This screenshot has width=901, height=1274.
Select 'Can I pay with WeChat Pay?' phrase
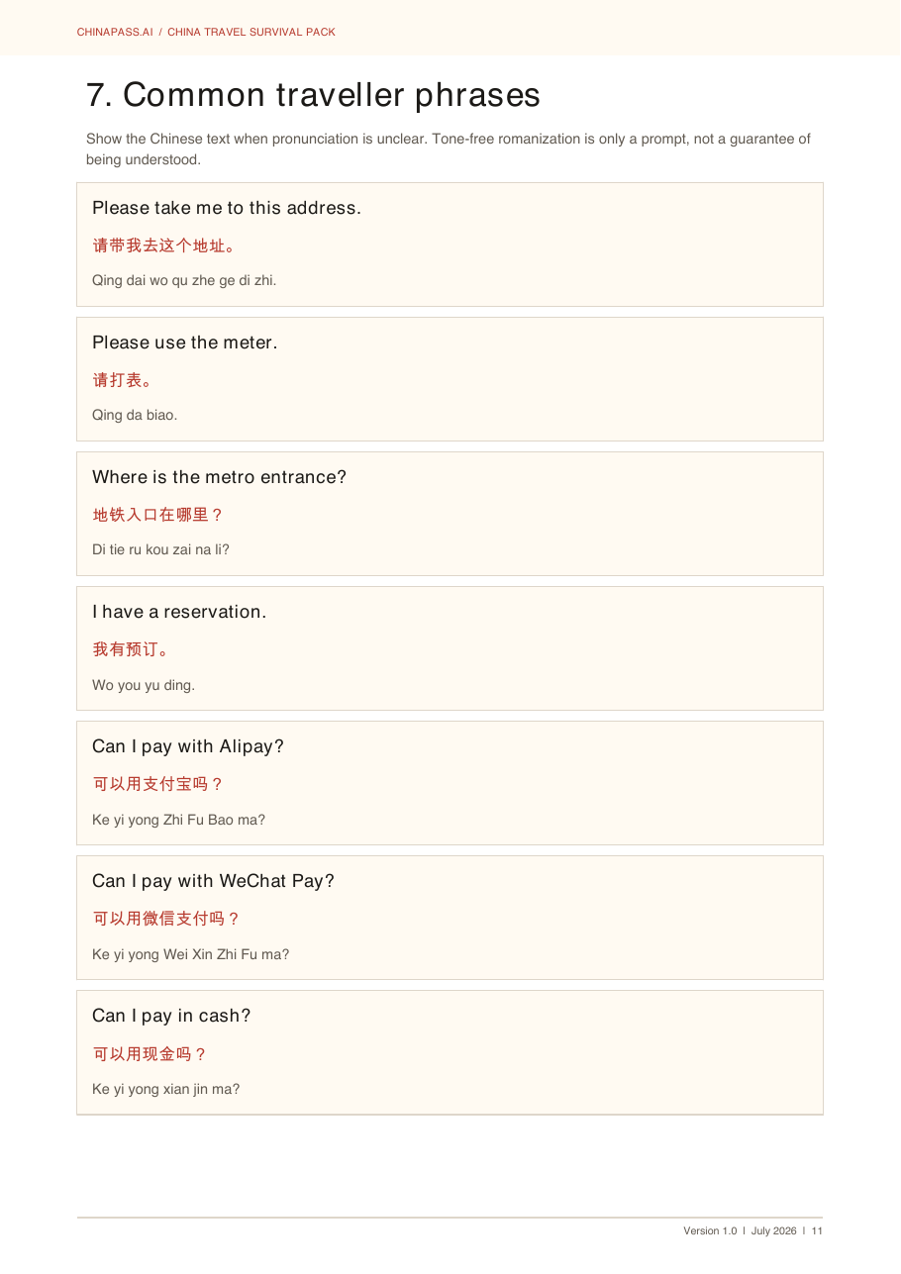(x=214, y=881)
